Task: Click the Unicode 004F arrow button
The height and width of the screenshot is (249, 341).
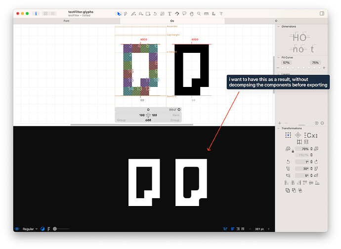Action: tap(179, 110)
